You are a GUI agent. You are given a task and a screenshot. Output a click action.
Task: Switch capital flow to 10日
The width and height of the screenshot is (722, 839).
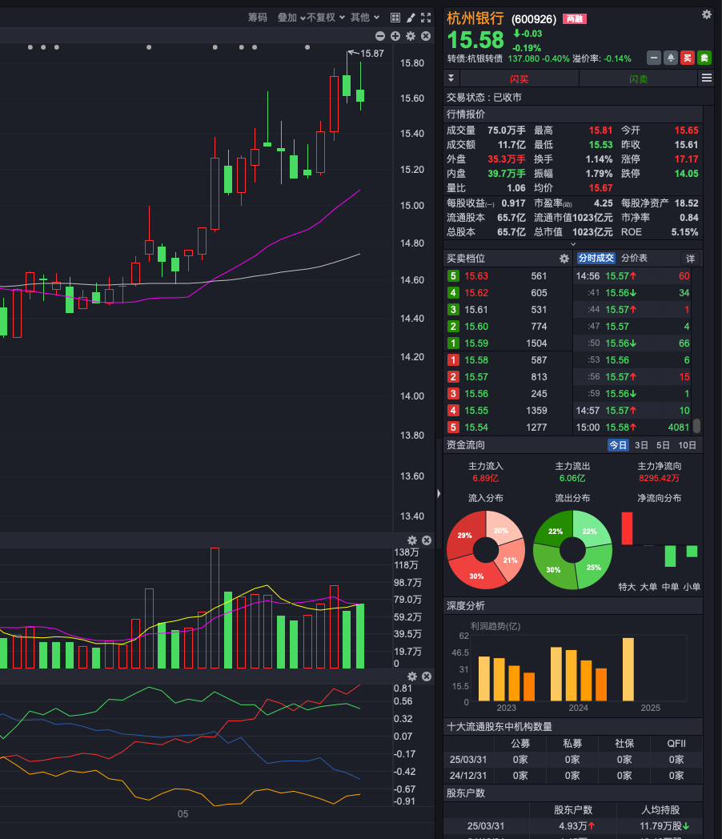coord(687,445)
